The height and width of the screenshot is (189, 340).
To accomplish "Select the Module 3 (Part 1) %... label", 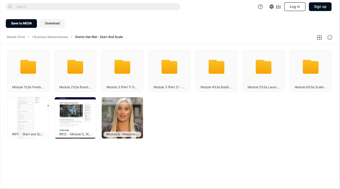I will click(122, 87).
